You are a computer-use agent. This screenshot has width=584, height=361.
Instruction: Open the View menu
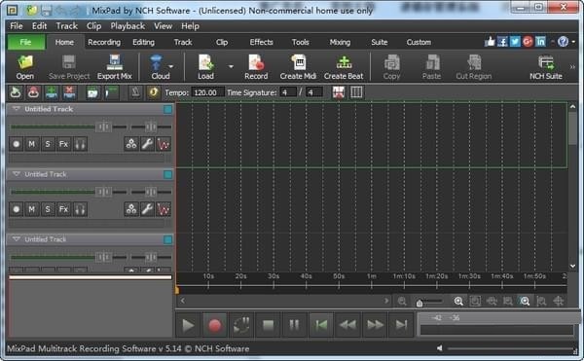[x=164, y=26]
